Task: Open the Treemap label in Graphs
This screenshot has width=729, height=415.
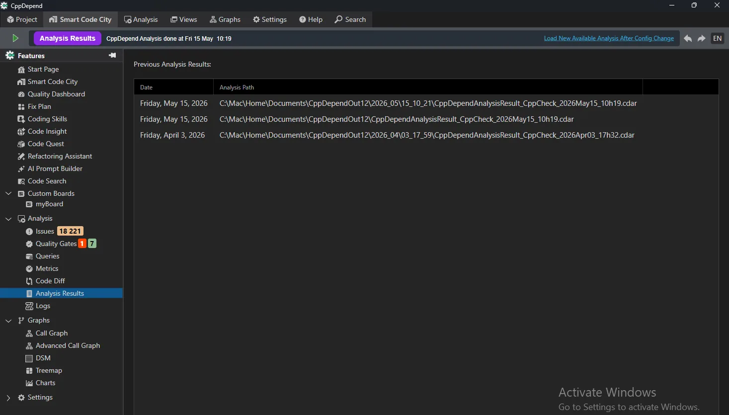Action: 49,371
